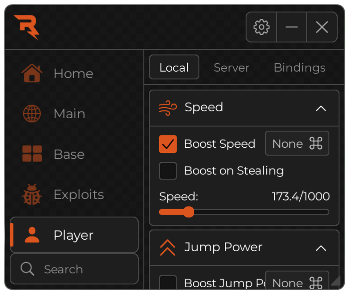Click the Jump Power double-arrow icon
The width and height of the screenshot is (352, 308).
click(167, 248)
